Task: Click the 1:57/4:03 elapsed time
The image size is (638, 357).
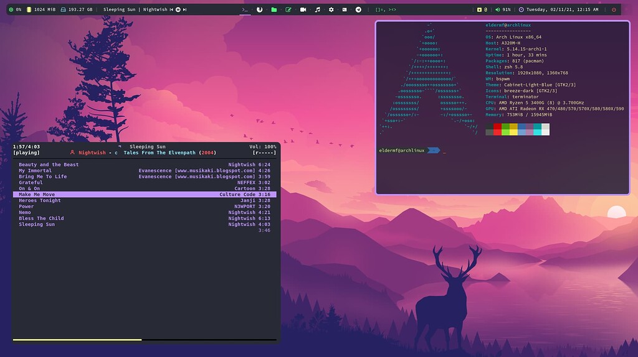Action: pos(26,147)
